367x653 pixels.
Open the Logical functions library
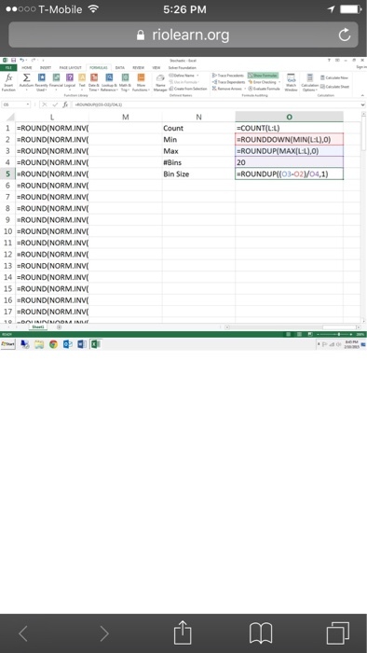pos(70,82)
